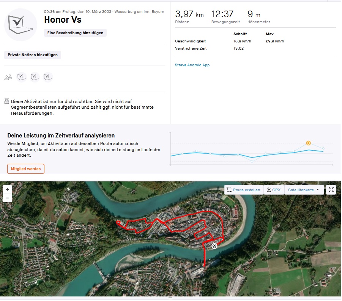Click the 29,9 km/h max speed
Viewport: 342px width, 301px height.
[275, 41]
